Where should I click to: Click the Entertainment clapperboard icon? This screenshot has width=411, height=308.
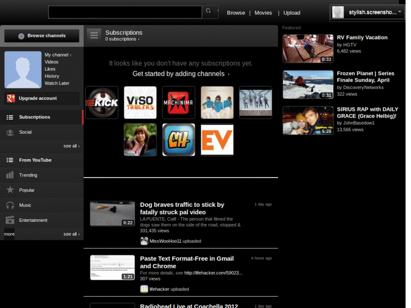[x=10, y=220]
